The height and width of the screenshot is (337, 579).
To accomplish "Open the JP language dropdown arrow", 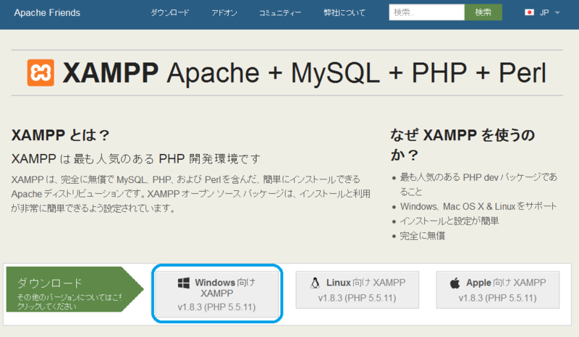I will [557, 13].
